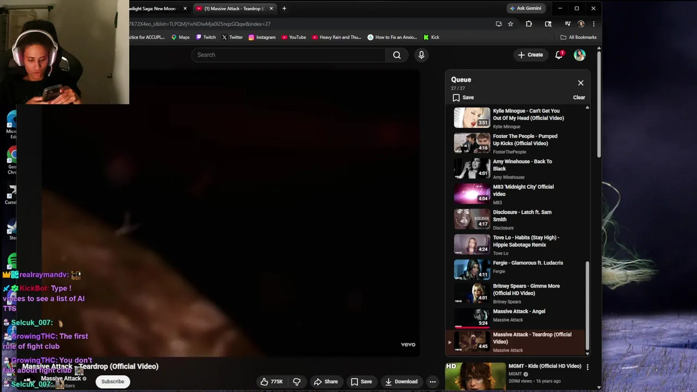Close the Massive Attack - Teardrop tab

[x=271, y=8]
